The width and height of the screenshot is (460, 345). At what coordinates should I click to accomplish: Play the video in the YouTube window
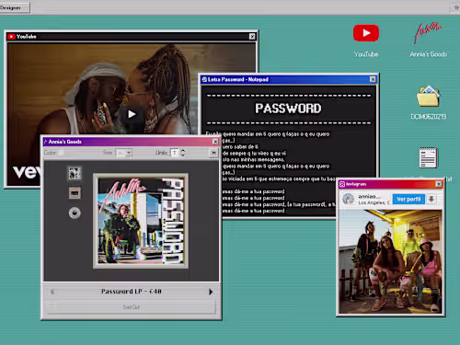pos(132,114)
